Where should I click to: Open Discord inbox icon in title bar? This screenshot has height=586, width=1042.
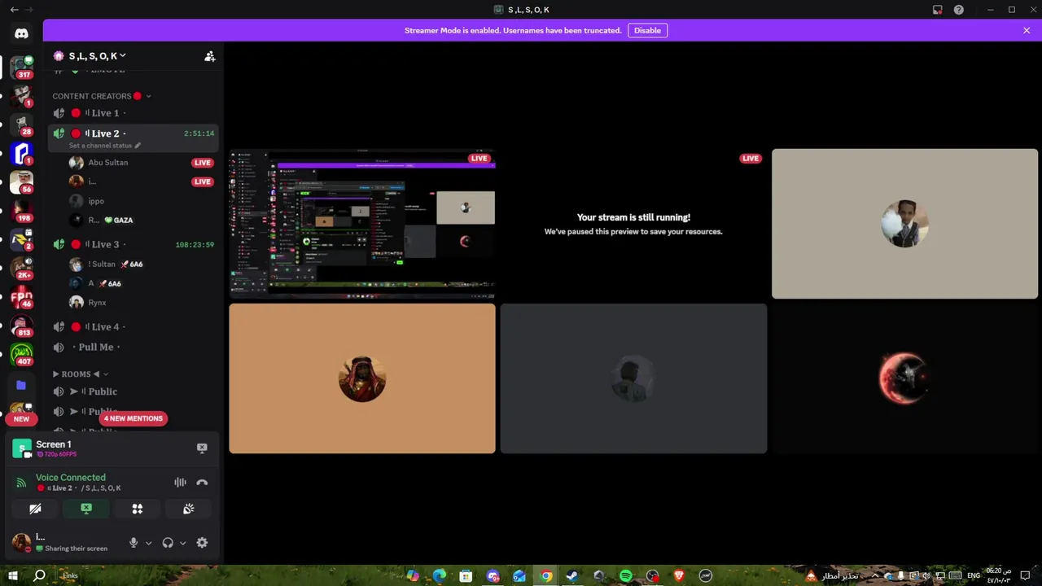[x=938, y=10]
